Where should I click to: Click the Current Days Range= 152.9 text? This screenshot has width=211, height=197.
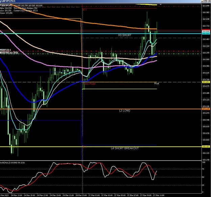click(x=26, y=10)
